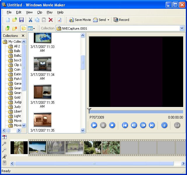
Task: Click the Send button
Action: point(99,20)
